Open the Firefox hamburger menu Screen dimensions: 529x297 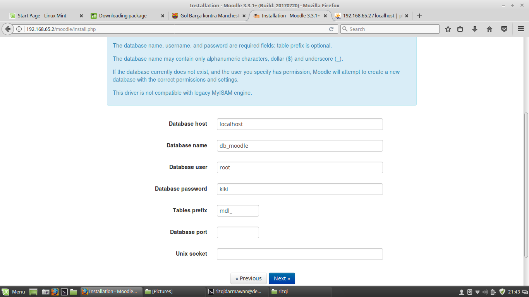(521, 29)
